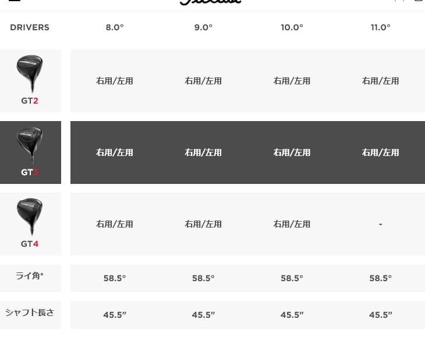Select the 9.0° loft column header
The height and width of the screenshot is (337, 425).
pos(203,27)
